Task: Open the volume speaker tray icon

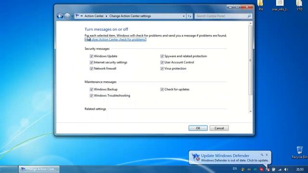Action: 286,169
